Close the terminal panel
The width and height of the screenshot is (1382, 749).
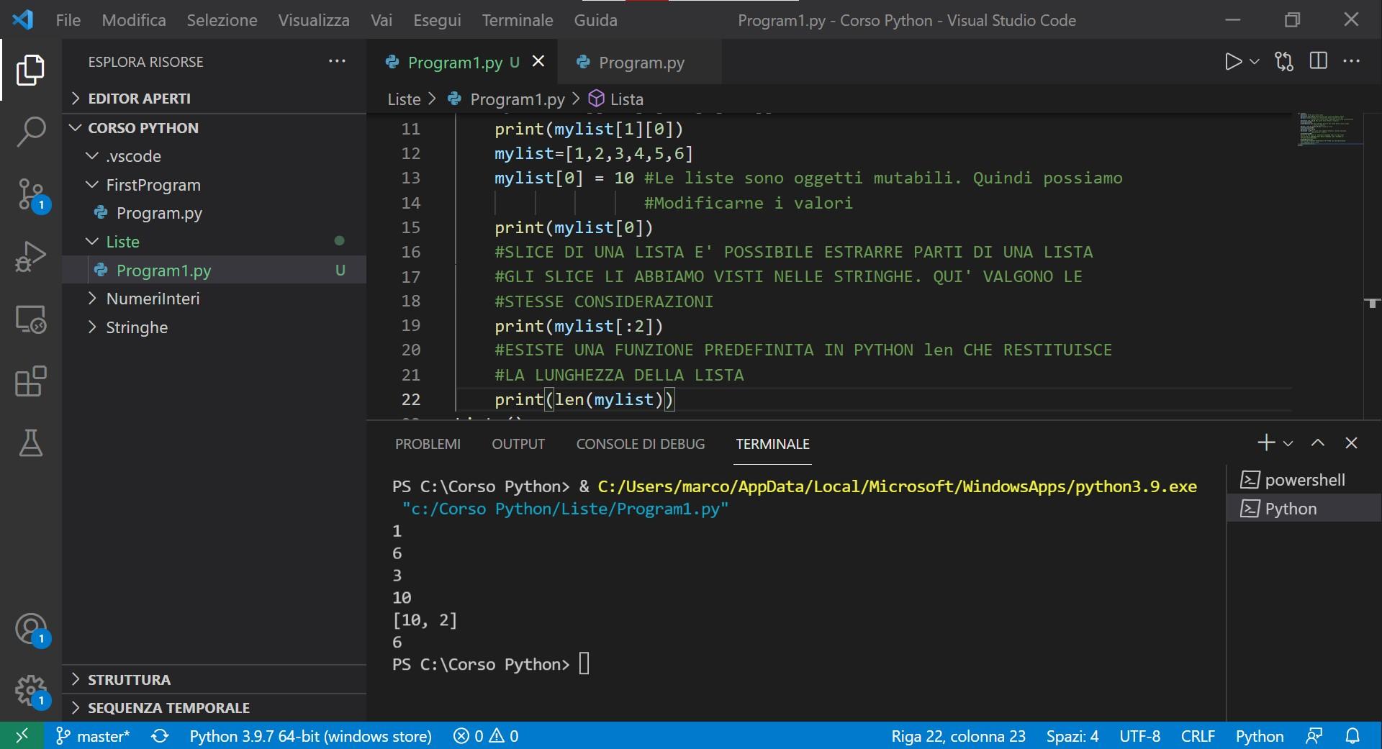1351,443
